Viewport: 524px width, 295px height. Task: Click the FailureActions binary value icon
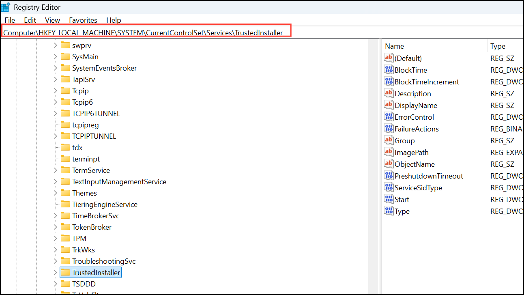pyautogui.click(x=389, y=129)
